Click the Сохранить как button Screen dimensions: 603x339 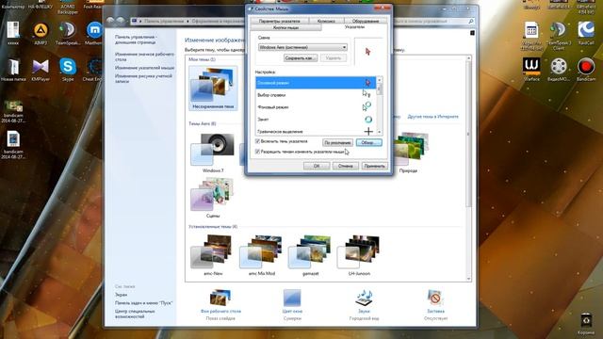tap(301, 58)
